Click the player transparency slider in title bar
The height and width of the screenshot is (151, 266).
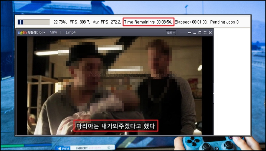click(185, 33)
